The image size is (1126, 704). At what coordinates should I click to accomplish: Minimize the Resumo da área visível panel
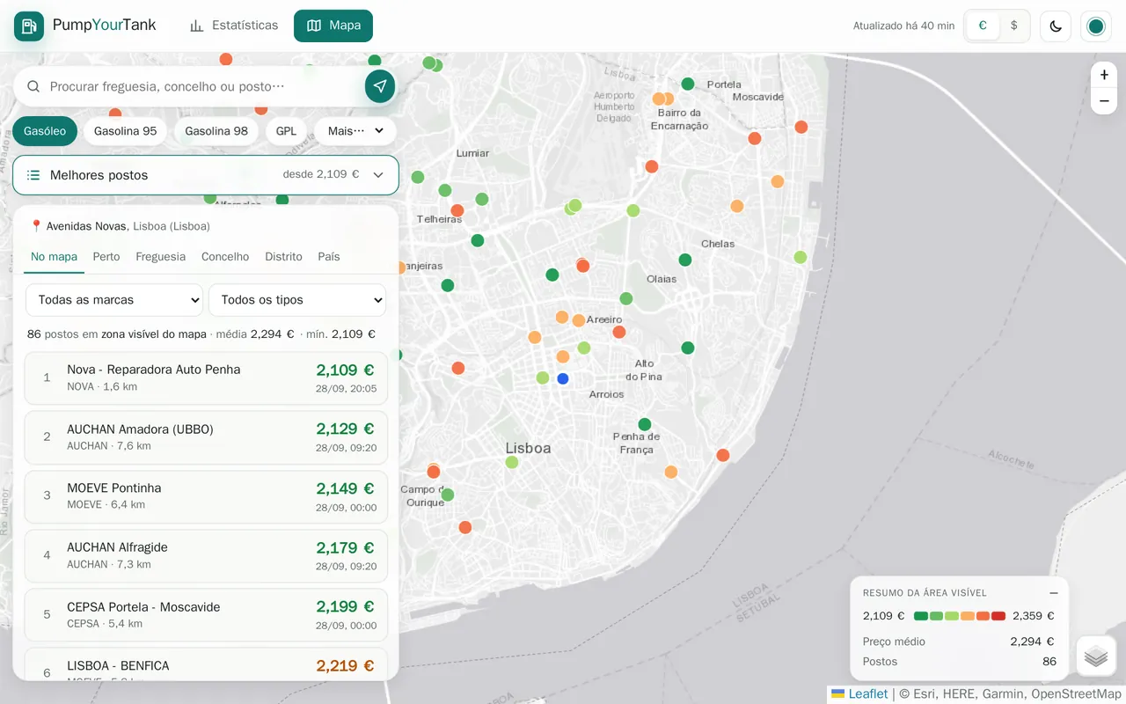(x=1054, y=593)
